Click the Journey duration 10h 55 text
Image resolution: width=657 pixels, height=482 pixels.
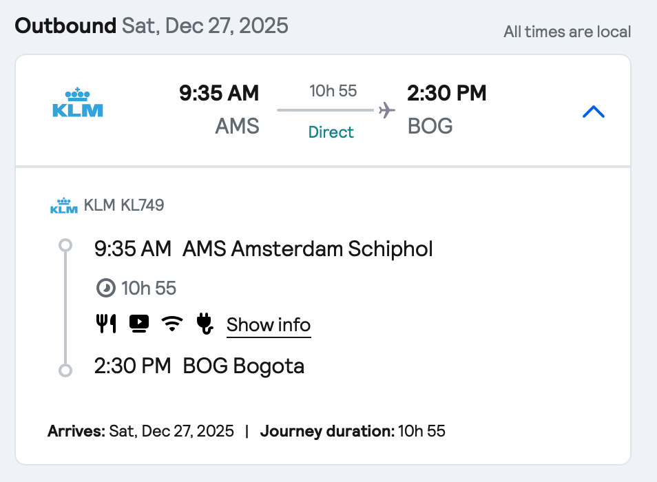(353, 432)
